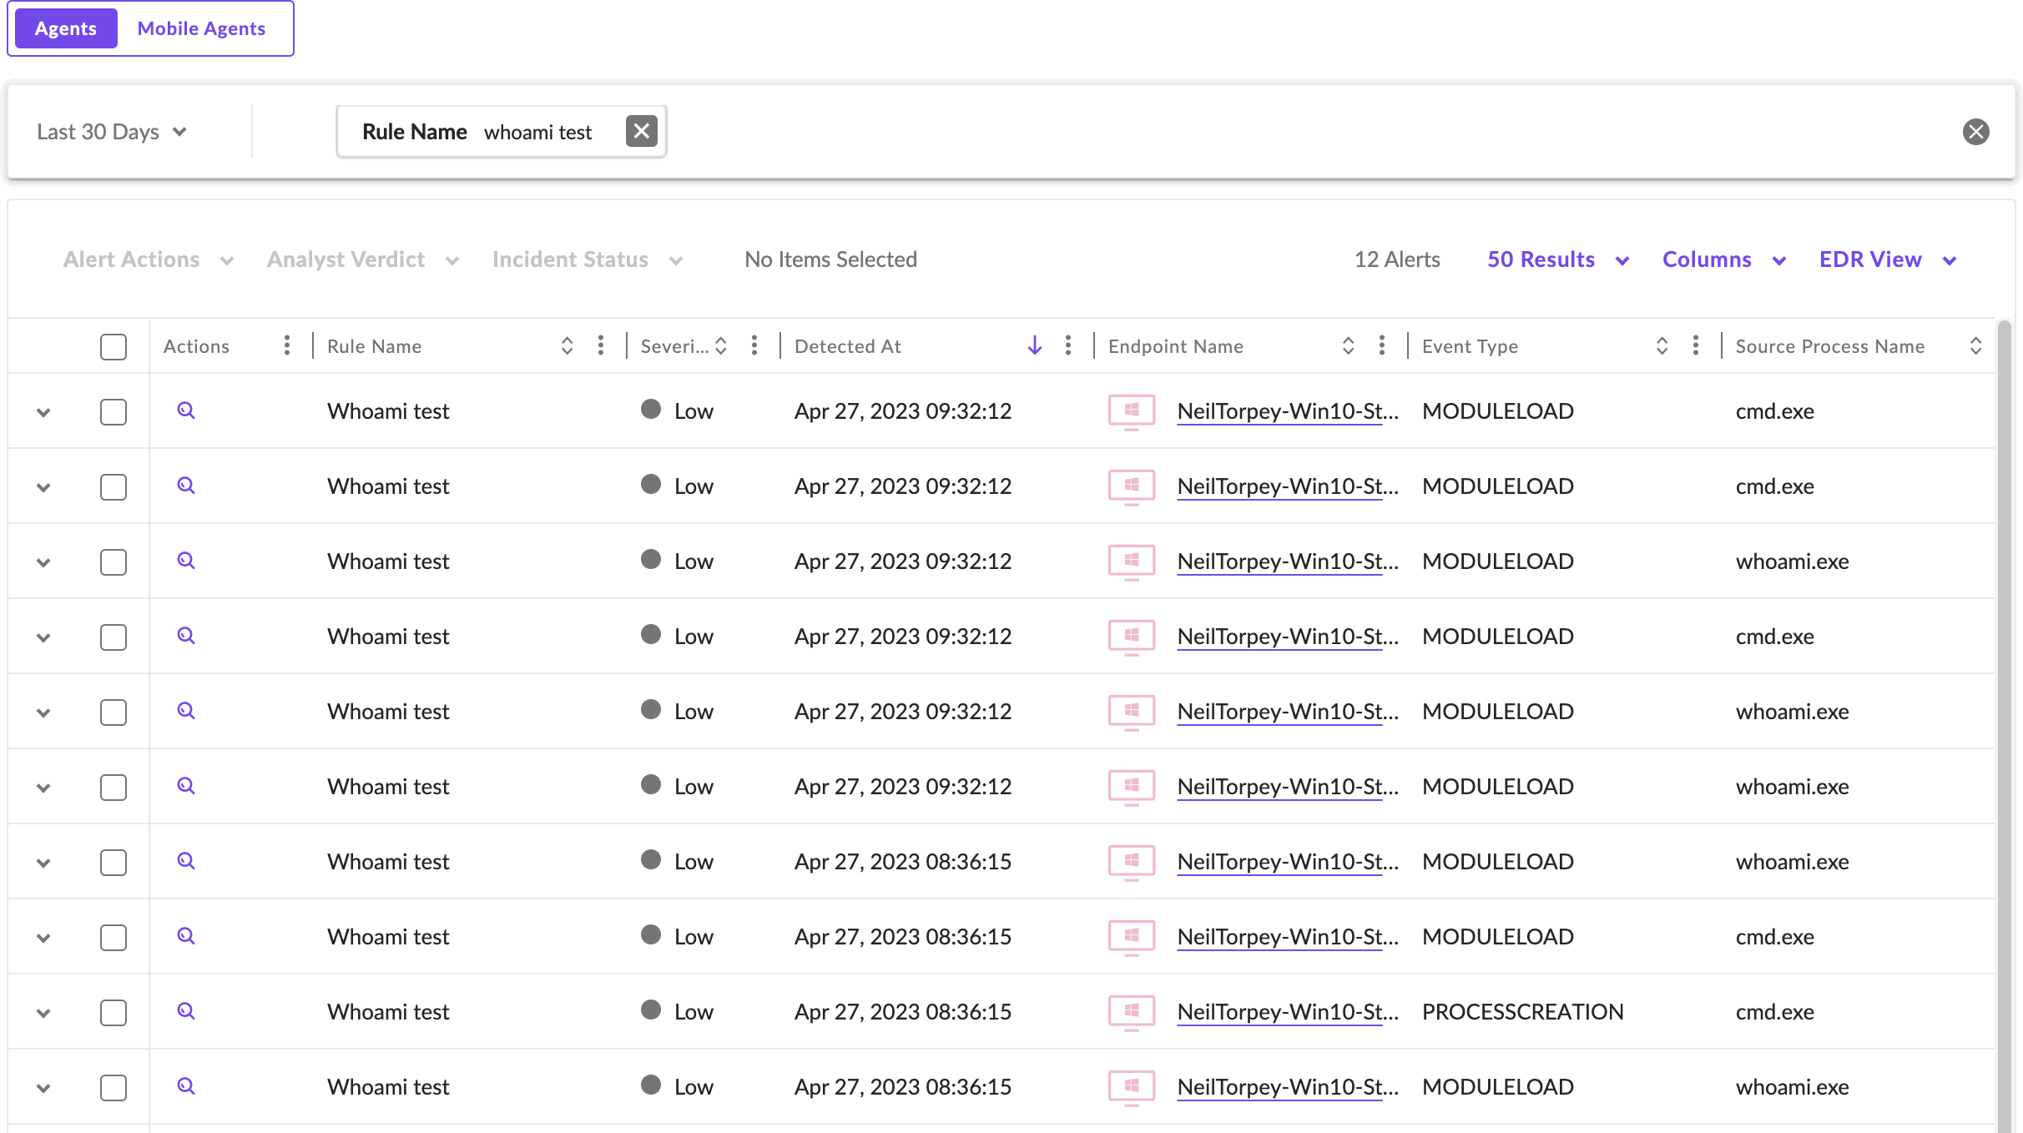Open Actions column three-dot menu
Screen dimensions: 2023x1133
(x=287, y=345)
